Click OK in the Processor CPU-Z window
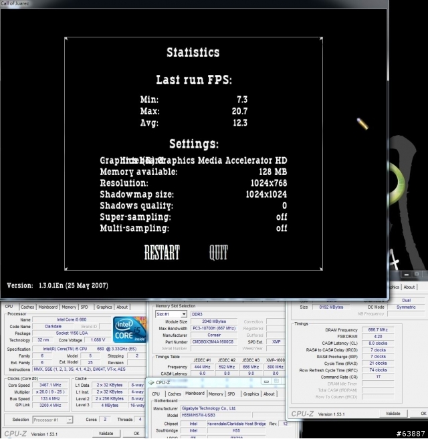 [136, 434]
